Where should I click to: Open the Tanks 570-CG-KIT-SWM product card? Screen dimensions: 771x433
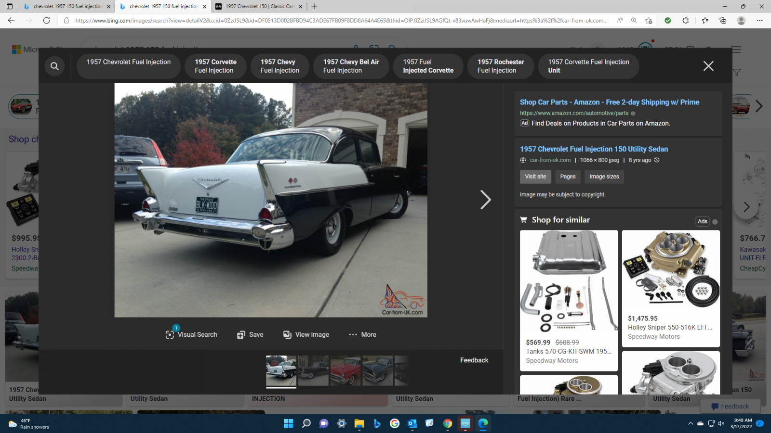point(569,300)
